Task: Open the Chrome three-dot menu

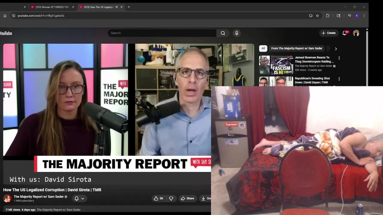Action: (364, 16)
